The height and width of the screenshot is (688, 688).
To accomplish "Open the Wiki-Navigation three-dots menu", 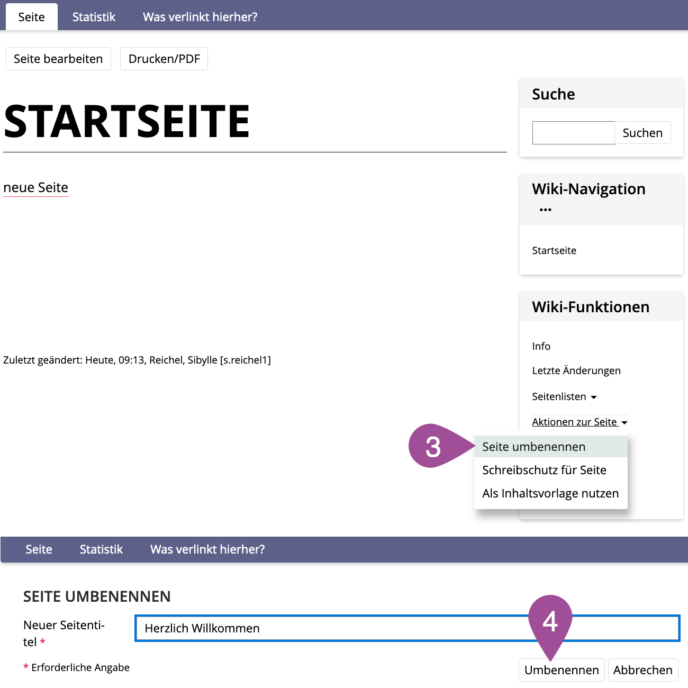I will [x=545, y=210].
